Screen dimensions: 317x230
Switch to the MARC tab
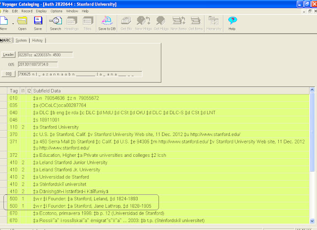5,40
